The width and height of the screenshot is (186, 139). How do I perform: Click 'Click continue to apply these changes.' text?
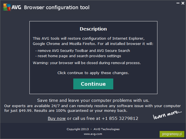93,73
